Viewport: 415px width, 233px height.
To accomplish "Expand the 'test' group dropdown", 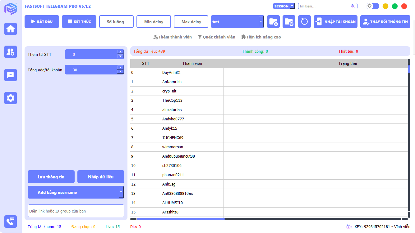I will click(x=261, y=22).
